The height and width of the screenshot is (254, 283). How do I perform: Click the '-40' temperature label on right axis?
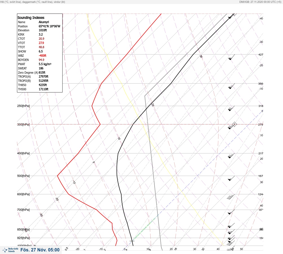[261, 19]
